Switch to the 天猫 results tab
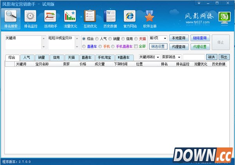235x165 pixels. pos(72,57)
